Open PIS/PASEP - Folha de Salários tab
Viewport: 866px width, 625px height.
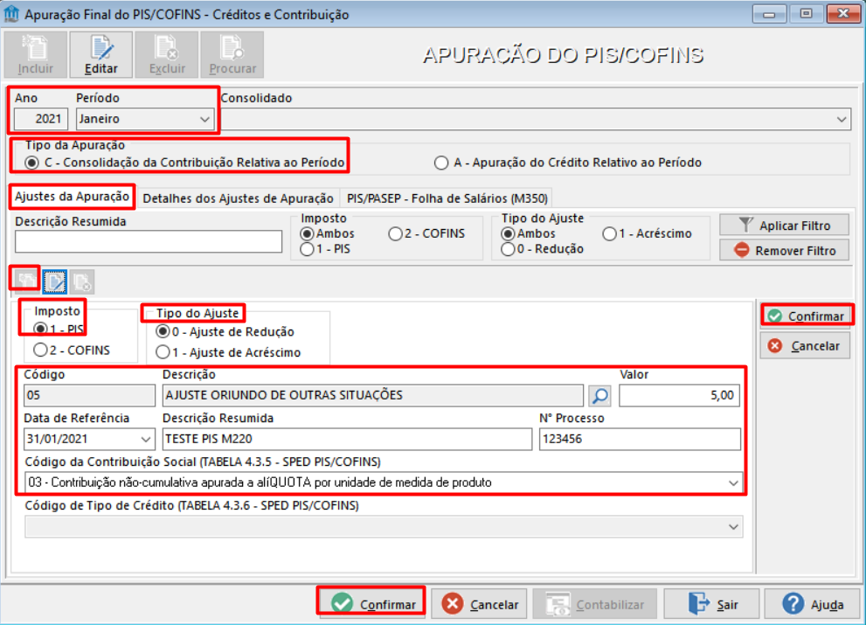coord(447,198)
